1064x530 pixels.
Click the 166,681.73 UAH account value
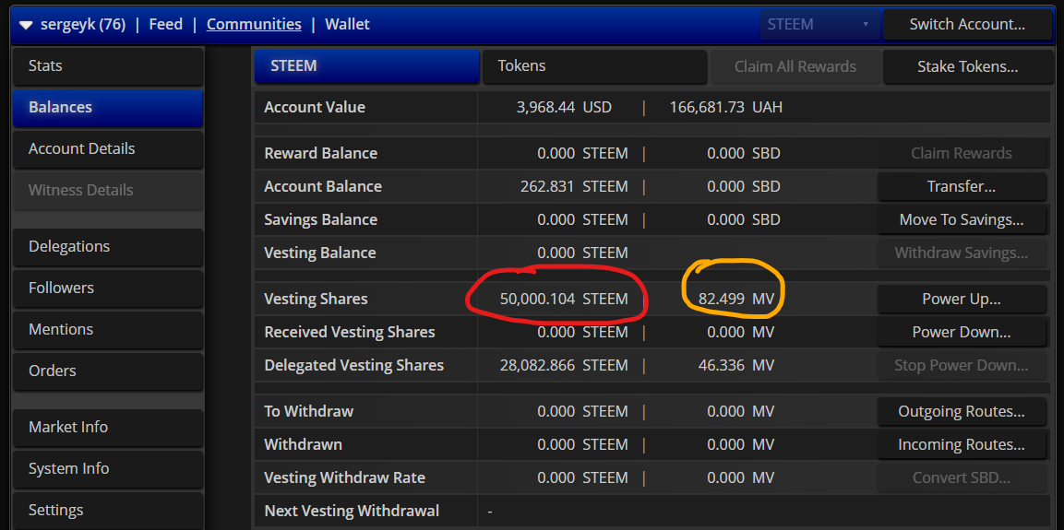pos(726,107)
